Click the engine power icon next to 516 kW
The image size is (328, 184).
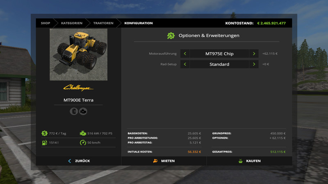click(x=83, y=133)
